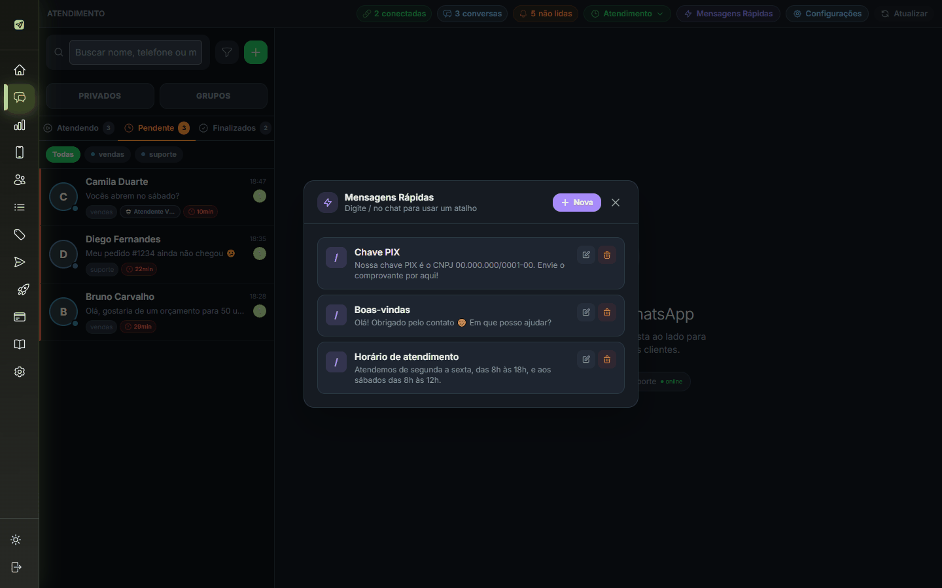Open the bar chart reports sidebar icon
This screenshot has height=588, width=942.
20,125
